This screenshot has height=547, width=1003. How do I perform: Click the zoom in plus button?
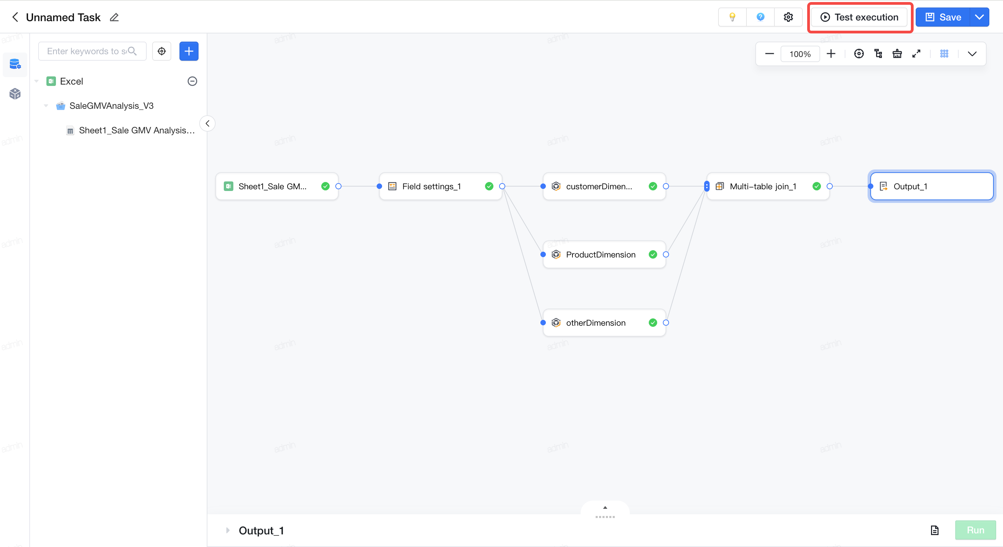click(831, 54)
